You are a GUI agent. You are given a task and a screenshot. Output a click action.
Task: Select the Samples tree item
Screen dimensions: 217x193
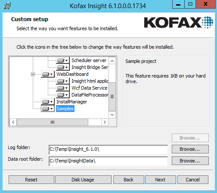coord(65,109)
